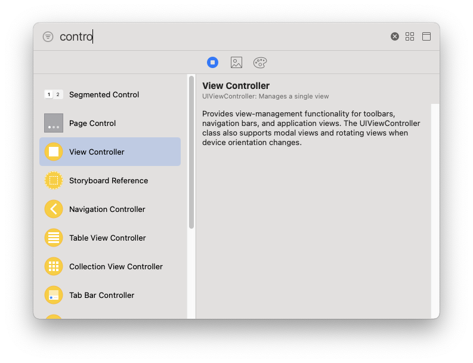This screenshot has width=473, height=363.
Task: Click the description paragraph about view-management
Action: (311, 128)
